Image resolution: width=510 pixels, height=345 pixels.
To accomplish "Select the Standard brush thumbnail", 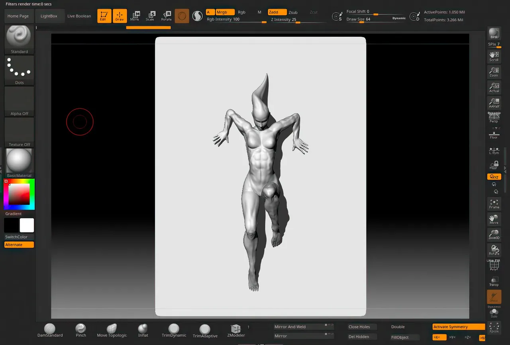I will pyautogui.click(x=19, y=39).
